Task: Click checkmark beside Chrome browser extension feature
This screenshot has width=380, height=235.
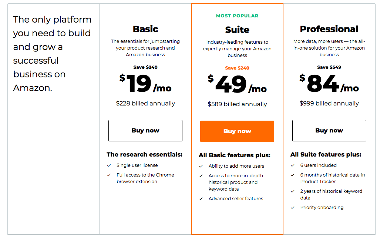Action: [x=109, y=175]
